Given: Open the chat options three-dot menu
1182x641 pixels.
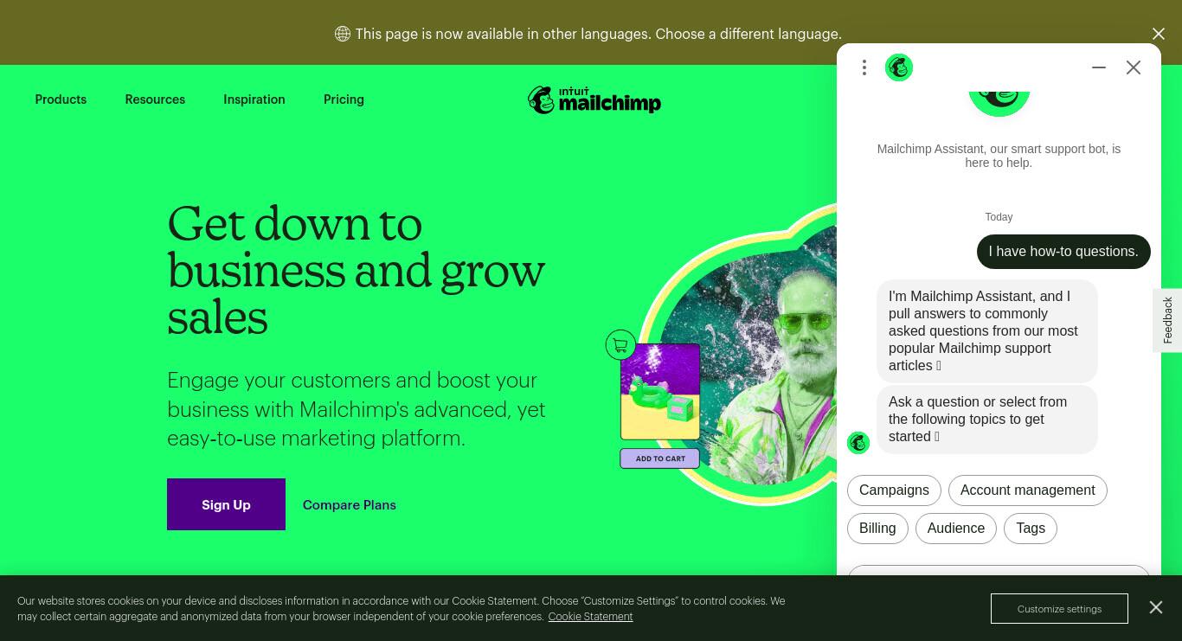Looking at the screenshot, I should point(864,67).
